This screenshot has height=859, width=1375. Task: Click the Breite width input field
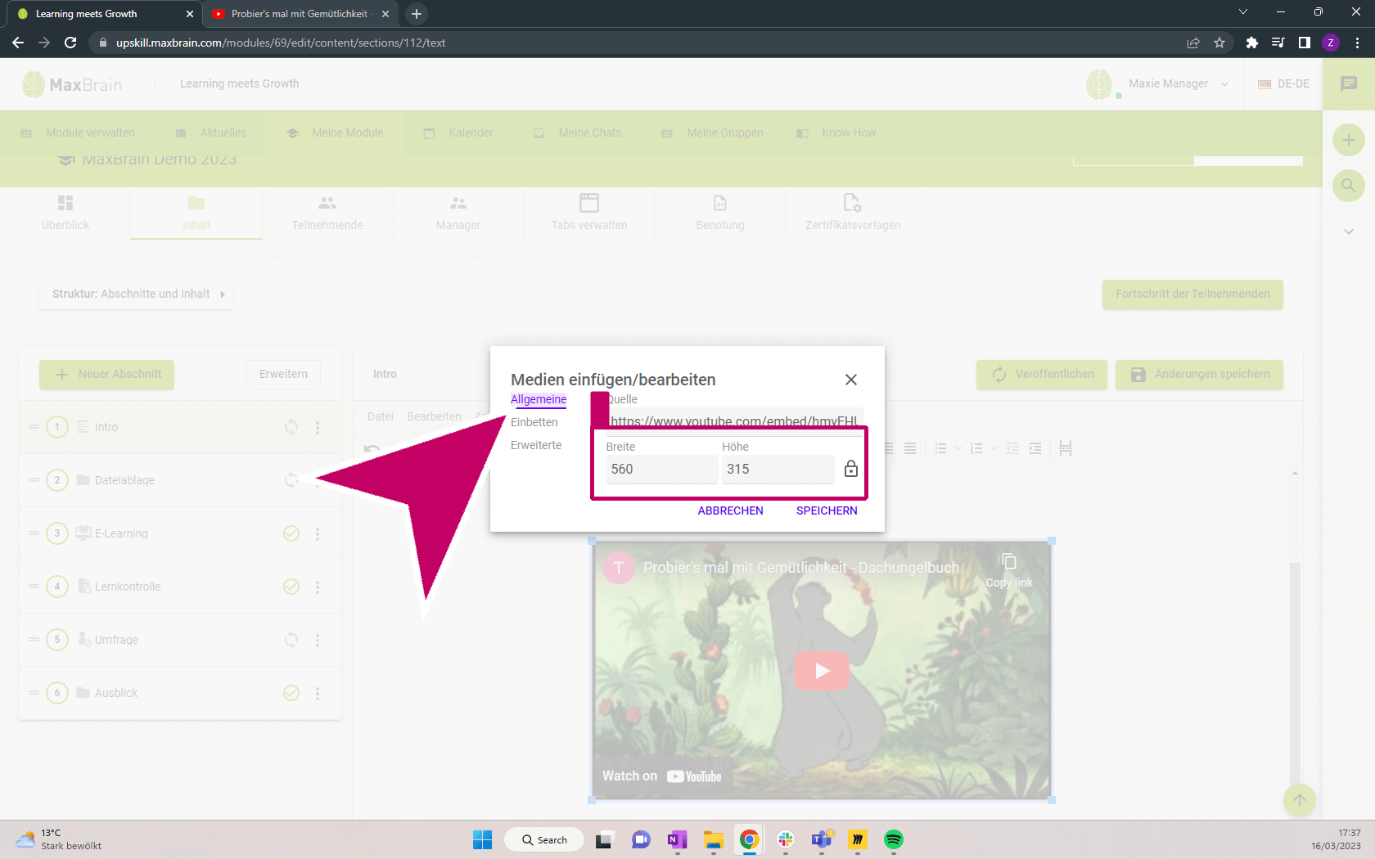(661, 469)
